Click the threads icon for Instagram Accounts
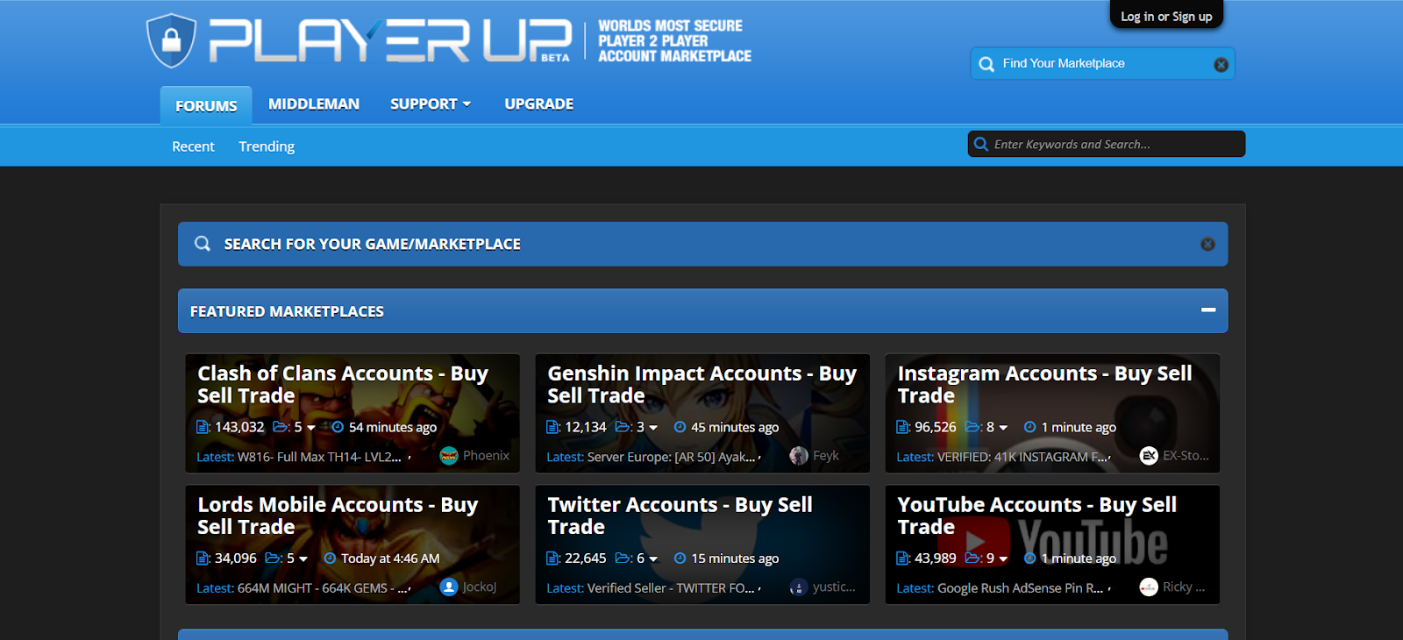The width and height of the screenshot is (1403, 640). click(902, 427)
